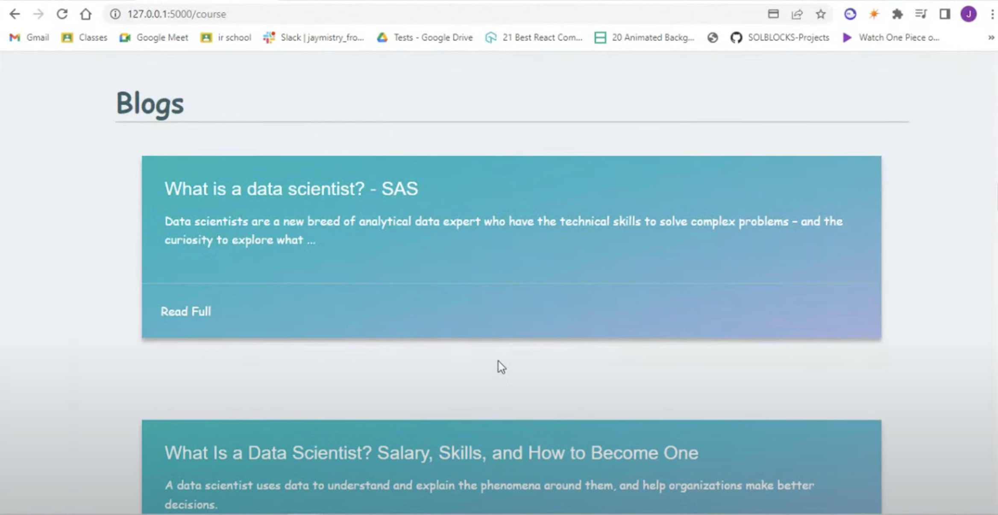Toggle the browser side panel
998x515 pixels.
945,14
